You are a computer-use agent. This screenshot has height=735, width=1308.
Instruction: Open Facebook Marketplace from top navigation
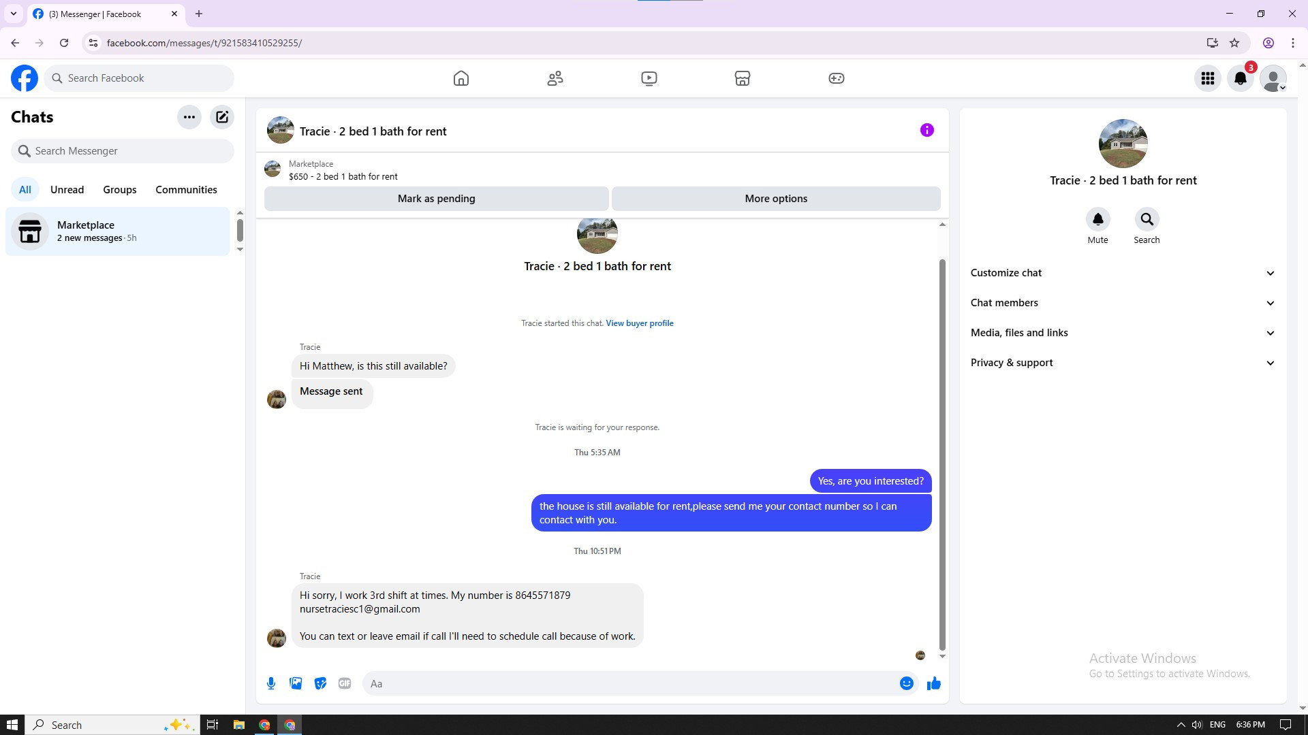(x=742, y=78)
